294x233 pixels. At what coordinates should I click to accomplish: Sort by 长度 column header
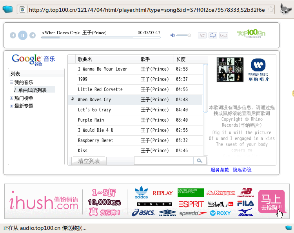pos(191,59)
